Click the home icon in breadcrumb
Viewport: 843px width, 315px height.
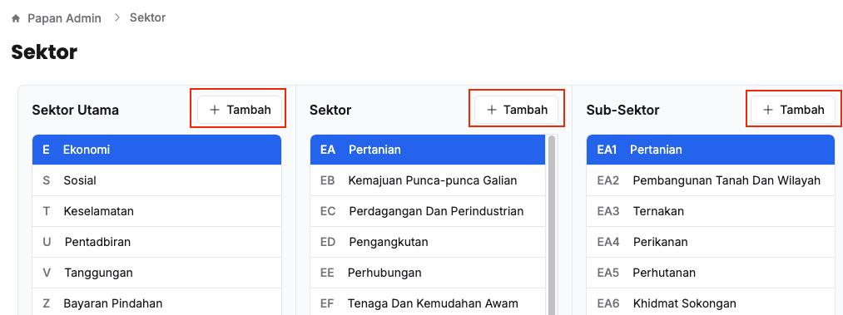[x=16, y=19]
